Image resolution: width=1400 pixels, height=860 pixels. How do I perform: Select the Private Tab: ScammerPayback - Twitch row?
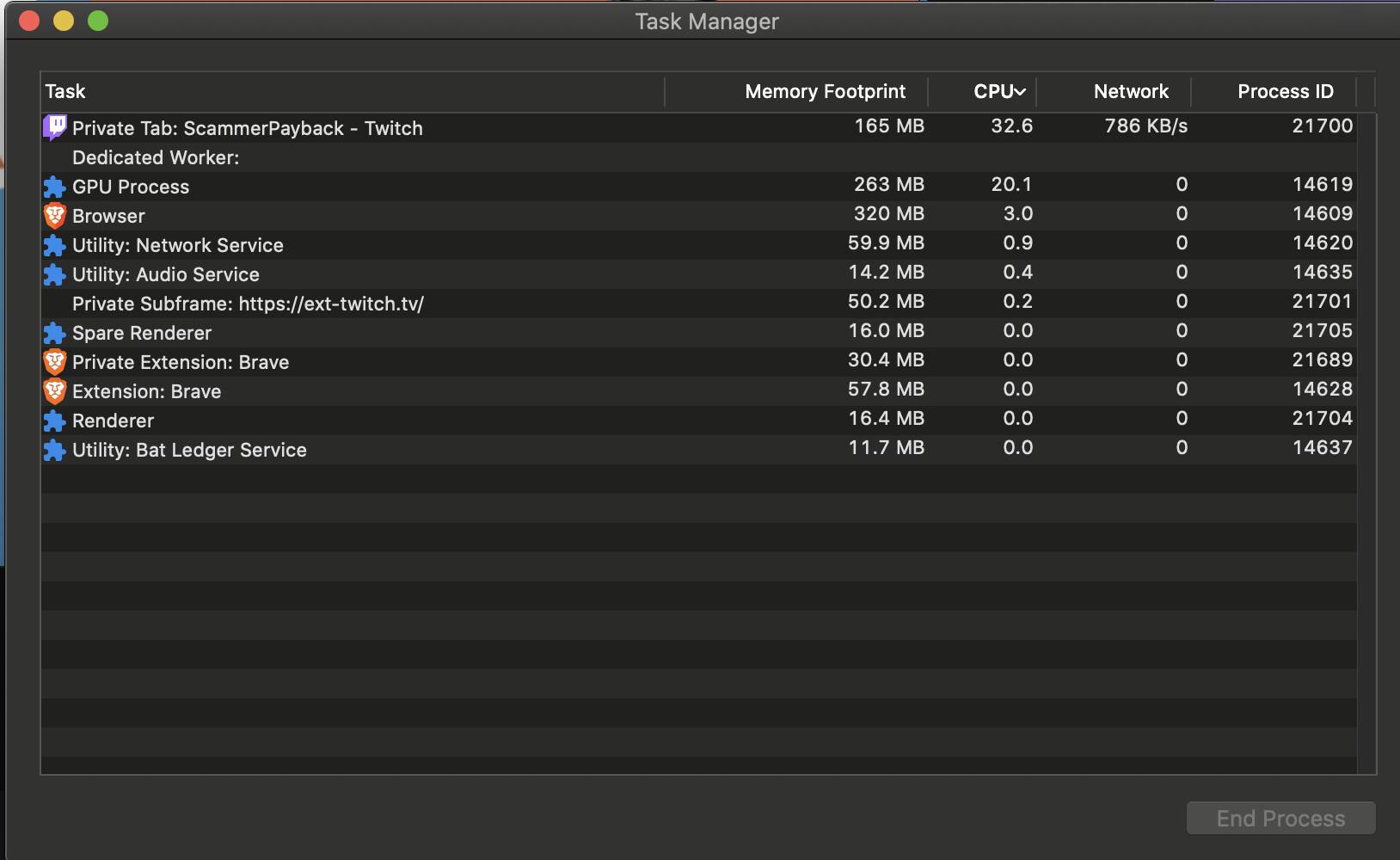pyautogui.click(x=699, y=128)
